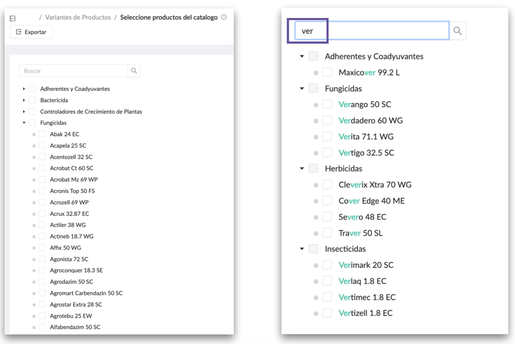
Task: Click into the search field containing 'ver'
Action: pyautogui.click(x=372, y=31)
